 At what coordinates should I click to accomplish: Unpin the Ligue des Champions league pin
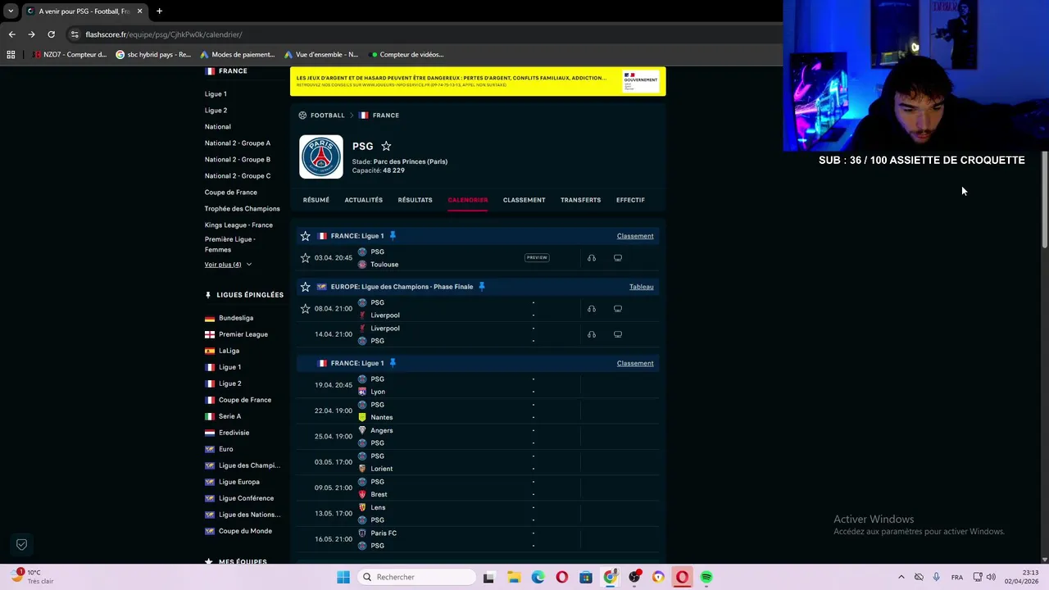[x=482, y=287]
